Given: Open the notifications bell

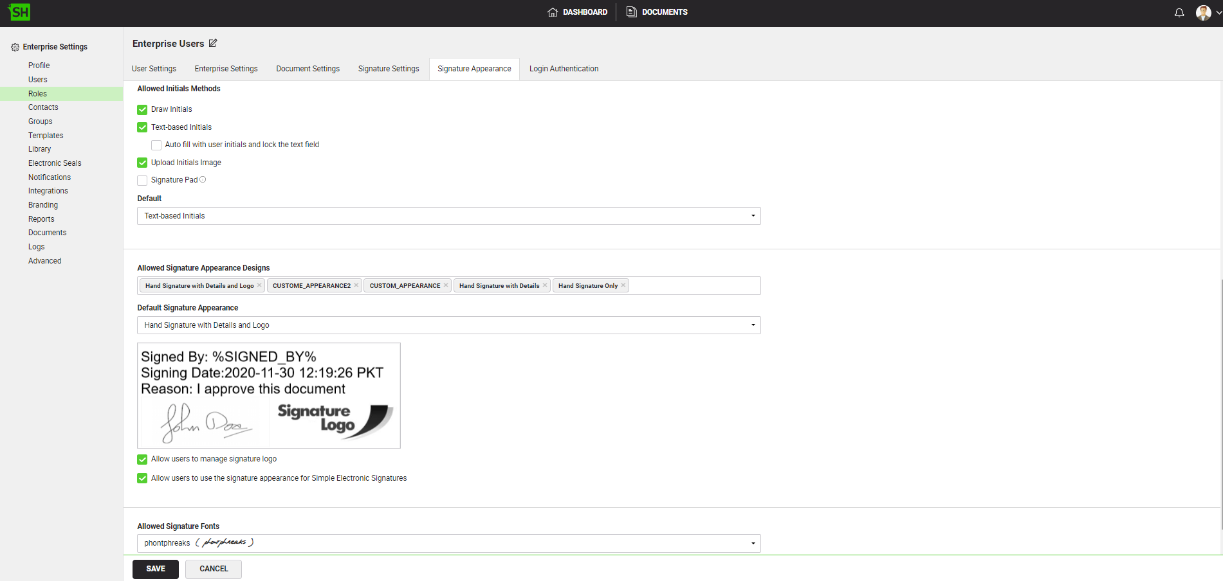Looking at the screenshot, I should tap(1179, 13).
